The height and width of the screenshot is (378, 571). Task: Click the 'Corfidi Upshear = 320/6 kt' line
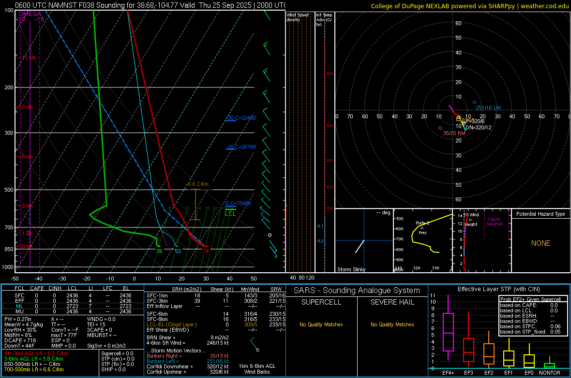point(188,372)
